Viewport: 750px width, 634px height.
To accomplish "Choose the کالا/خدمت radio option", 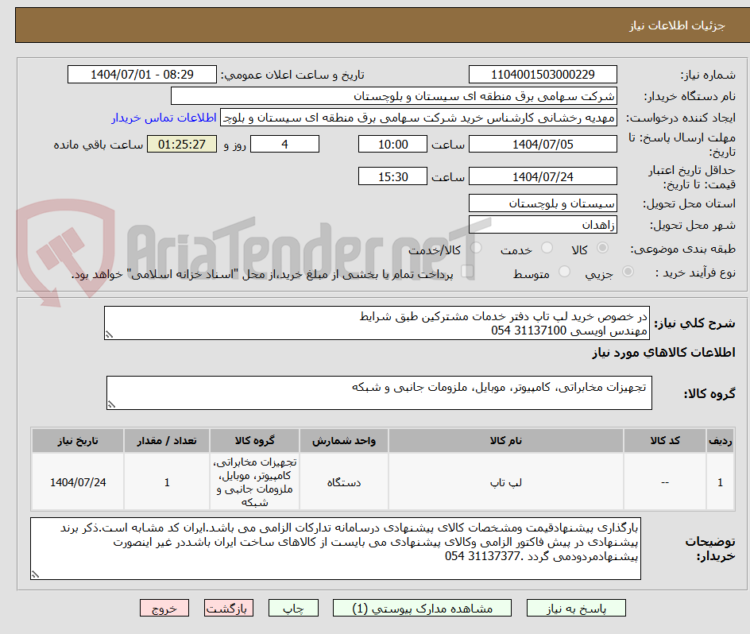I will (x=475, y=247).
